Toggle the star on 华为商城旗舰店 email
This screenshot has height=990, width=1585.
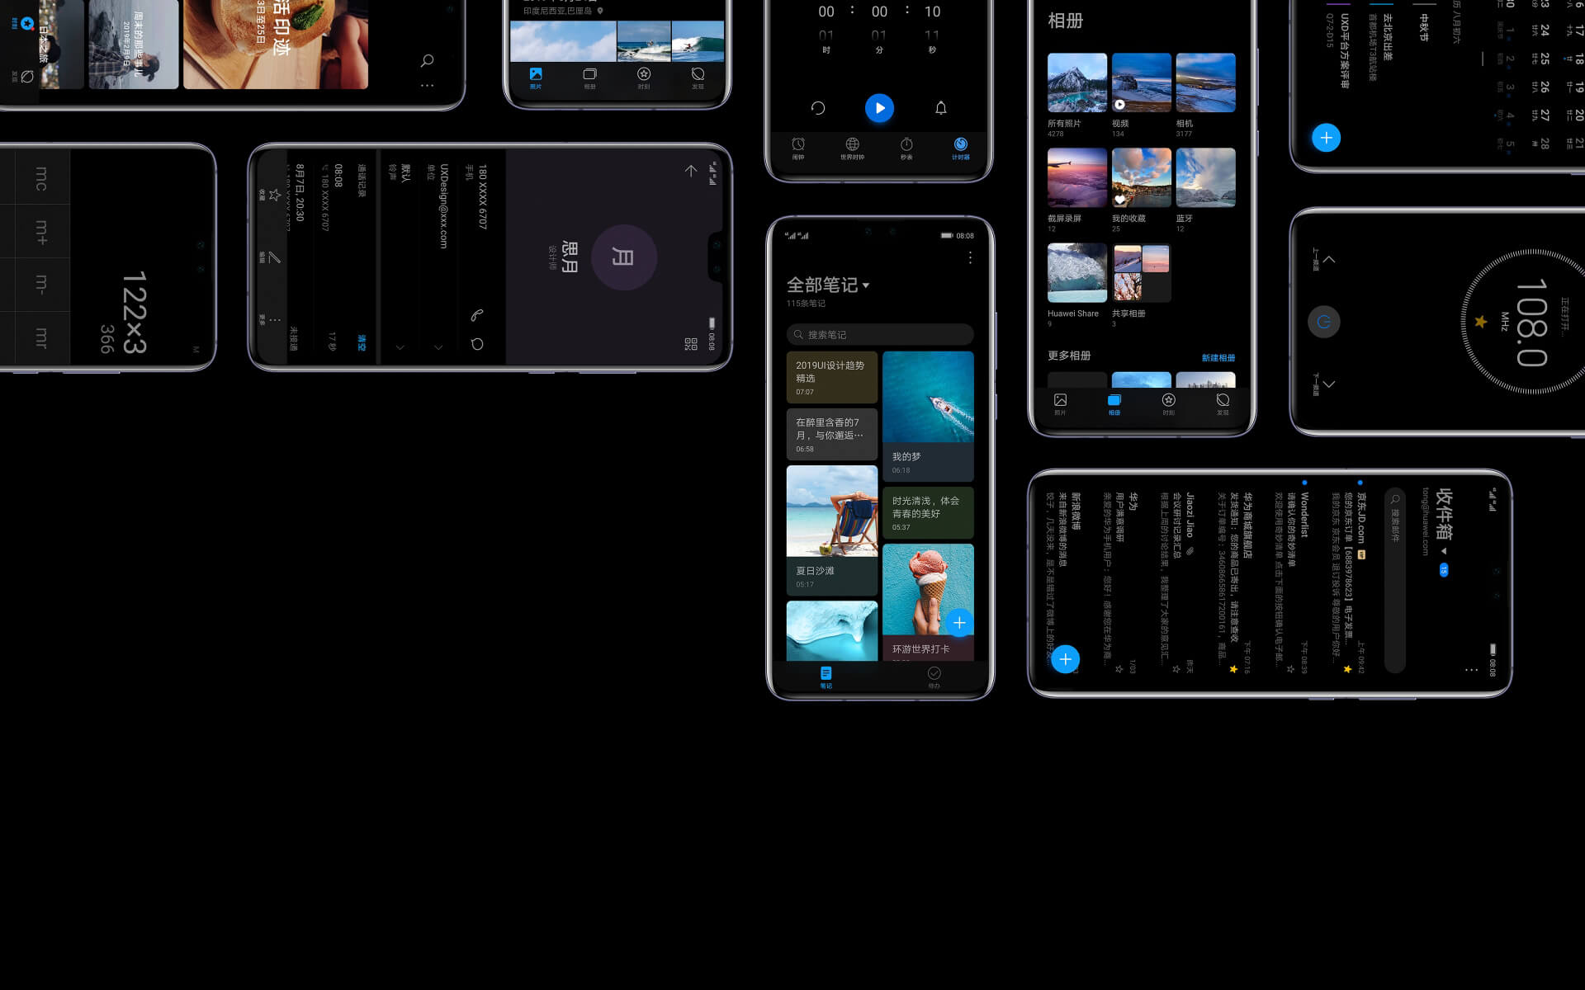[1233, 669]
